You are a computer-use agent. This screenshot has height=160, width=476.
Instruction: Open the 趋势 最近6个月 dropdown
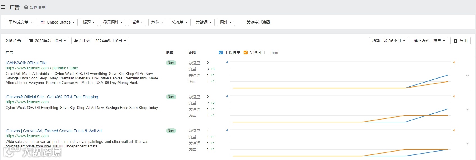coord(388,41)
